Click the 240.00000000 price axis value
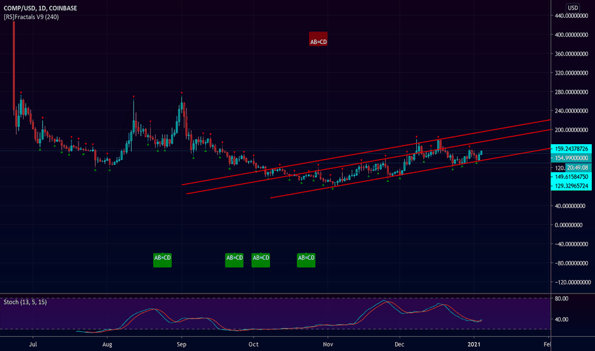 [x=571, y=111]
